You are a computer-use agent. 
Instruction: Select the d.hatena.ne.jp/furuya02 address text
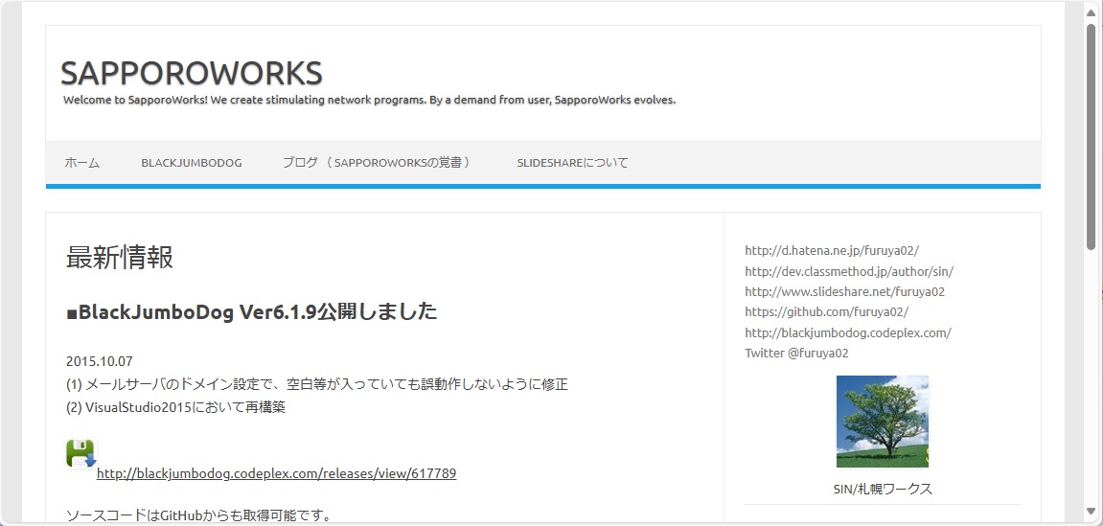[832, 250]
